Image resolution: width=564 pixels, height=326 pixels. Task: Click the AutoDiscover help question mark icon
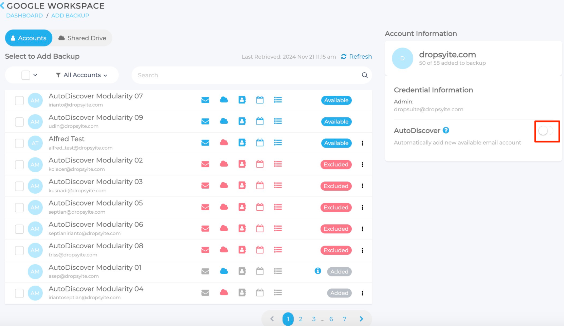point(446,130)
